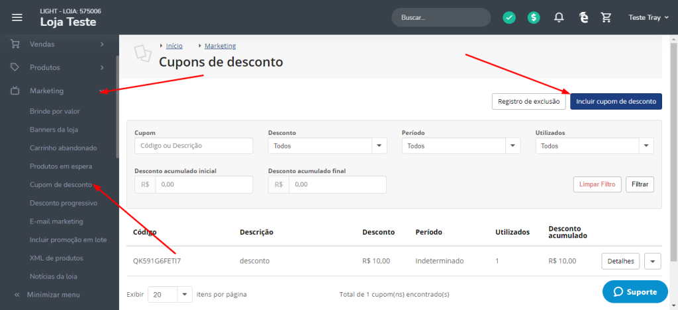Open the notifications bell
678x310 pixels.
pos(559,18)
